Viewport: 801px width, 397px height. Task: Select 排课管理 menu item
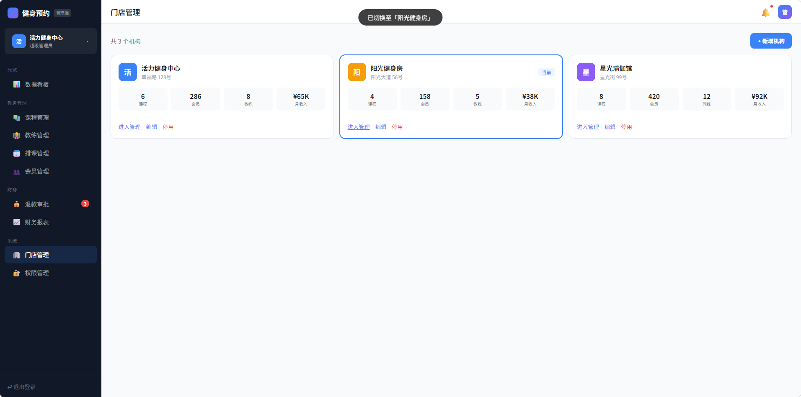point(51,153)
